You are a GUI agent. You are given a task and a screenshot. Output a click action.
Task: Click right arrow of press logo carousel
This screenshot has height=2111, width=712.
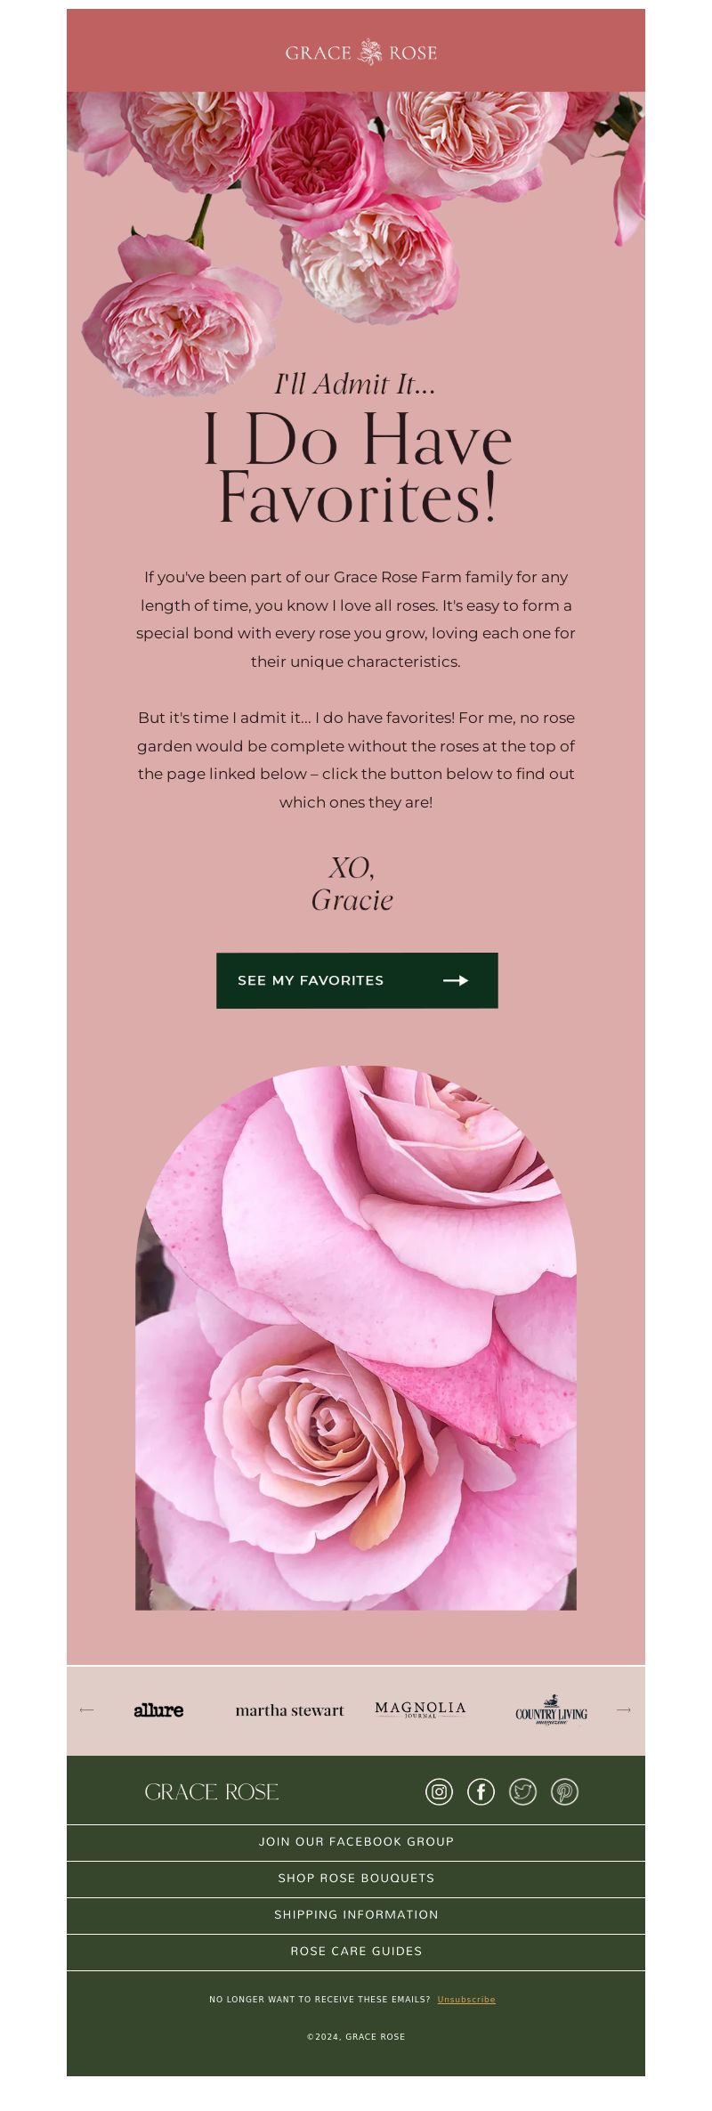(624, 1709)
